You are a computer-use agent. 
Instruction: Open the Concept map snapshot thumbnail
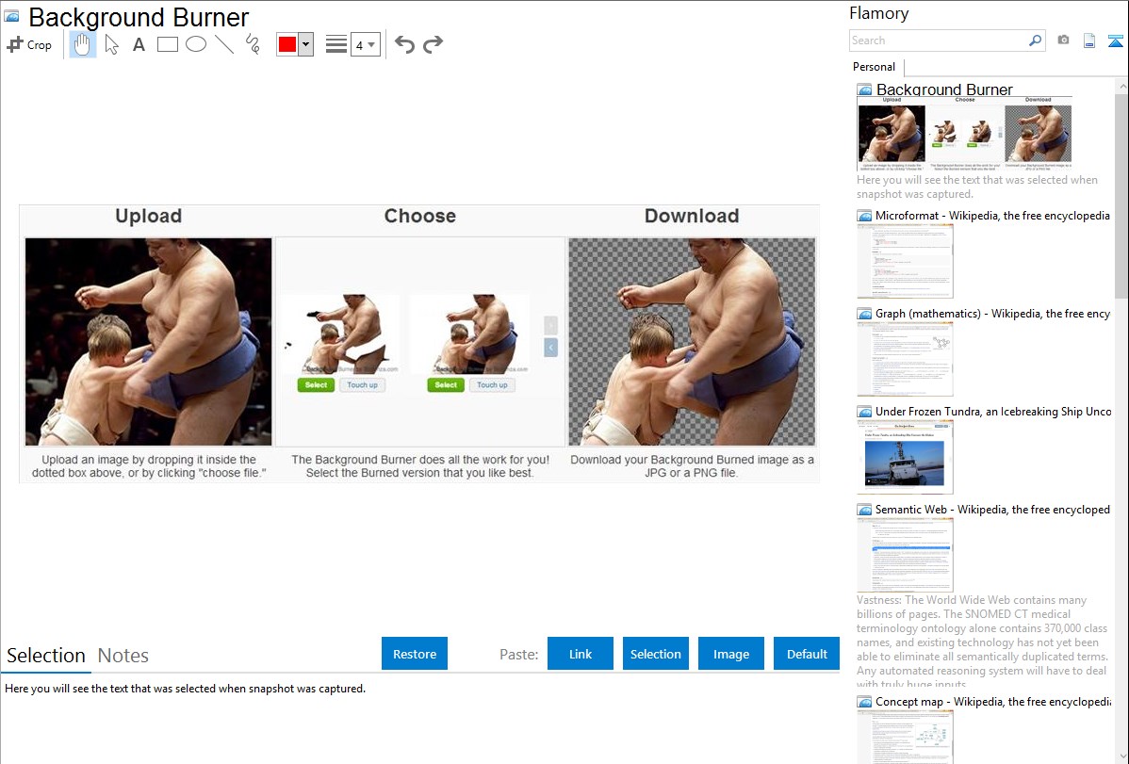[905, 737]
